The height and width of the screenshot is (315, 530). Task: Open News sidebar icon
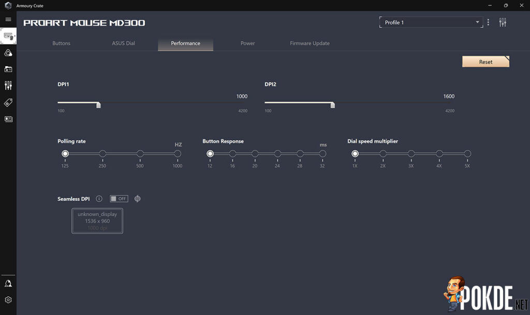coord(8,119)
